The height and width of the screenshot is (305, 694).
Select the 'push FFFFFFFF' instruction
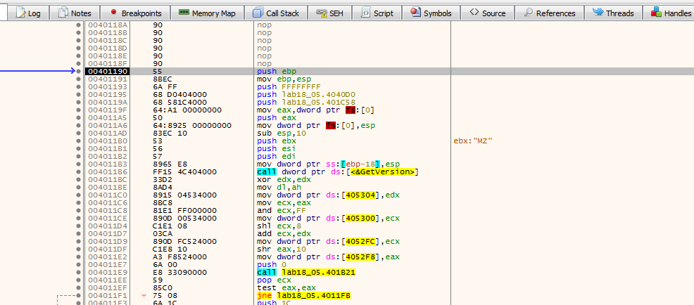click(289, 87)
